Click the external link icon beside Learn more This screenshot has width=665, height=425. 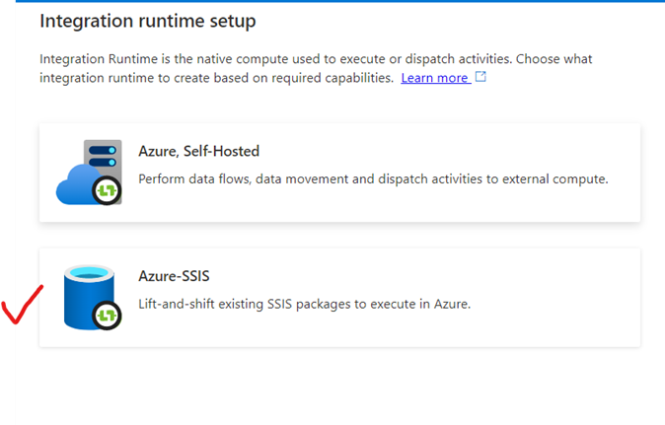(x=480, y=77)
